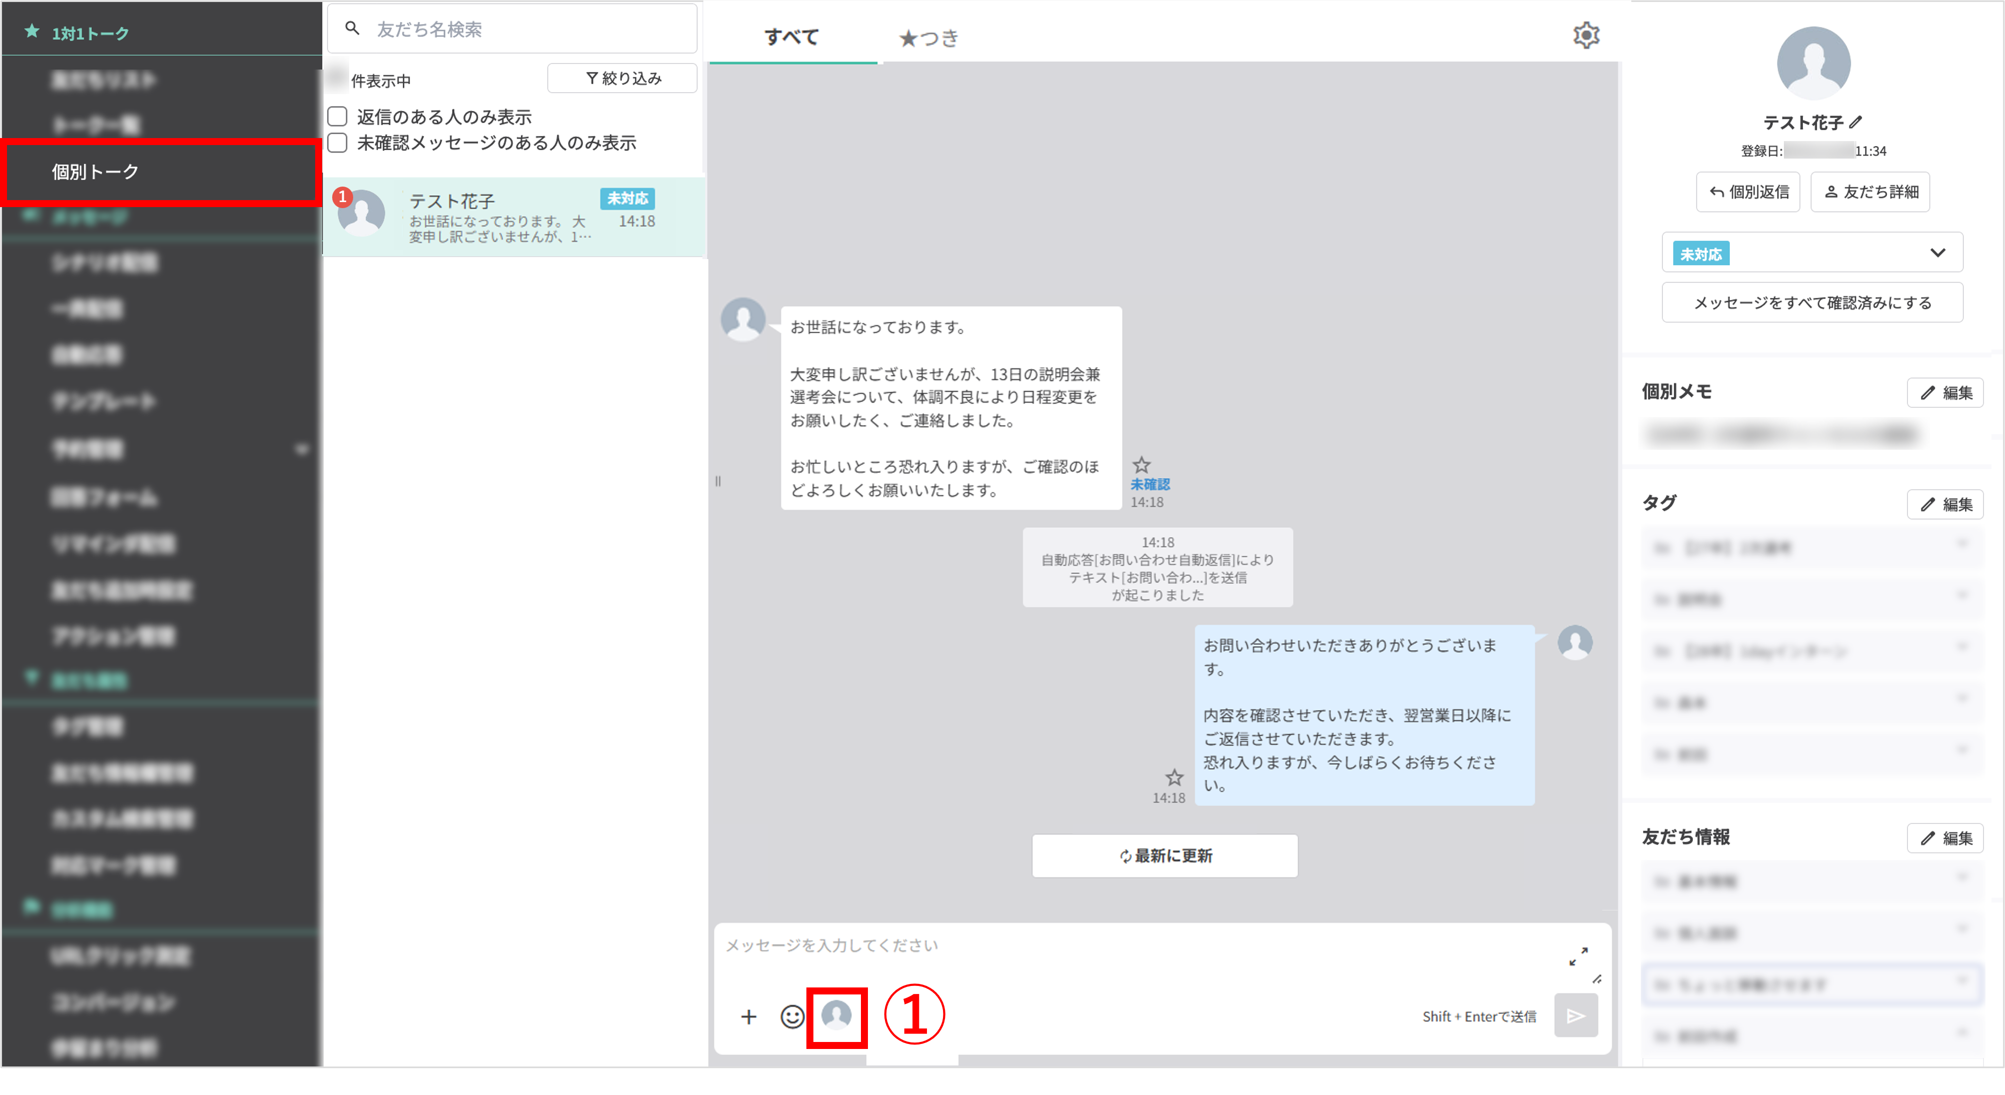The height and width of the screenshot is (1095, 2005).
Task: Enable 未確認メッセージのある人のみ表示 checkbox
Action: coord(337,143)
